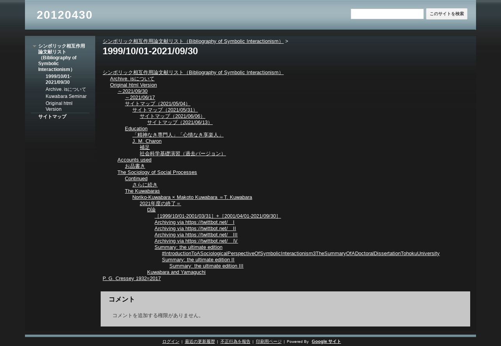The width and height of the screenshot is (501, 346).
Task: Open the お品書き link
Action: (135, 166)
